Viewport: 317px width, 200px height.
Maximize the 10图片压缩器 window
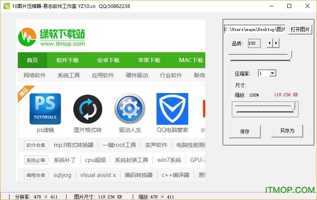(289, 6)
